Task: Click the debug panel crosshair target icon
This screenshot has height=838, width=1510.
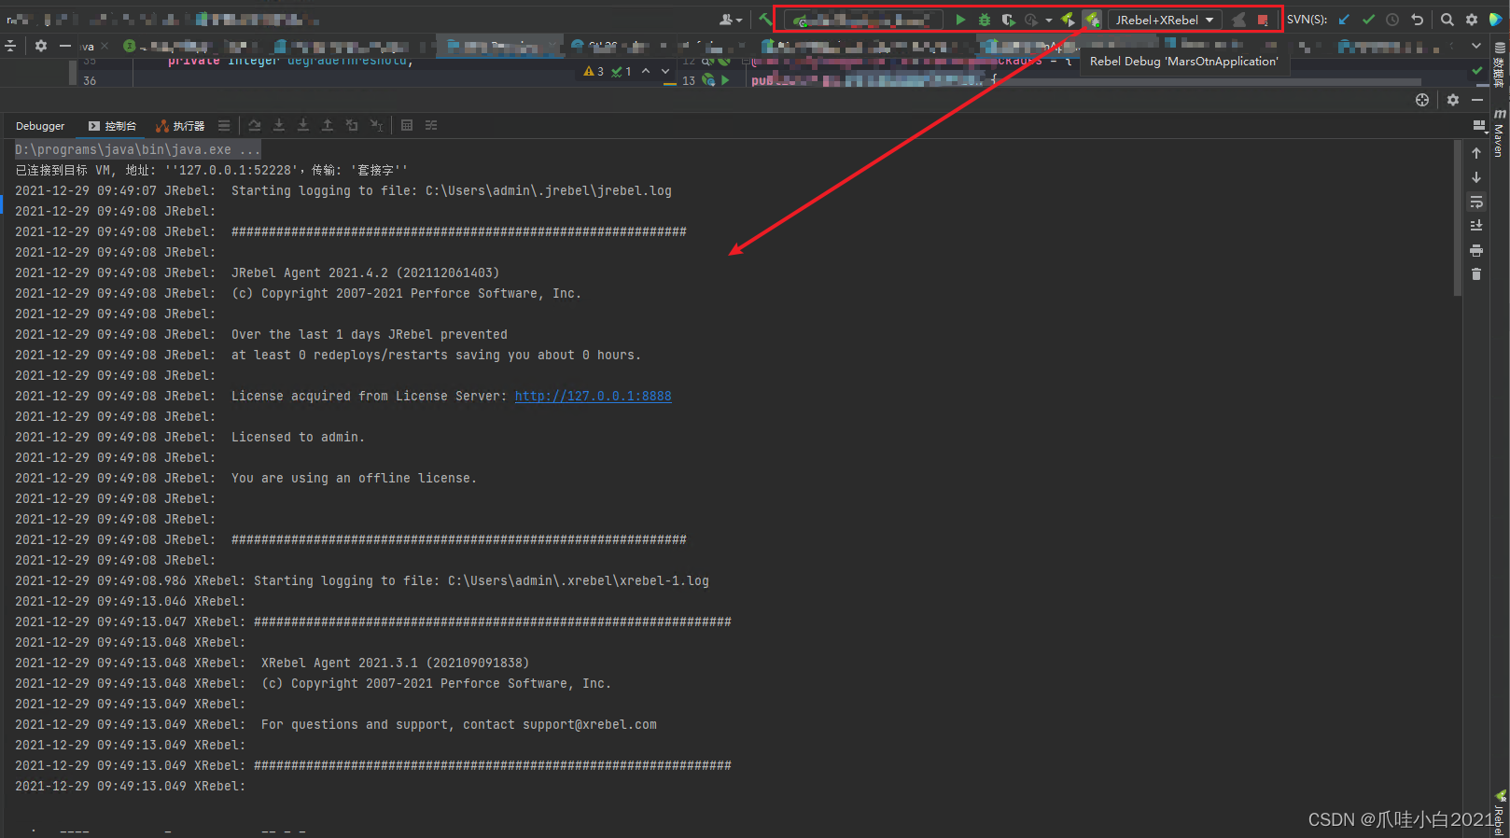Action: 1422,100
